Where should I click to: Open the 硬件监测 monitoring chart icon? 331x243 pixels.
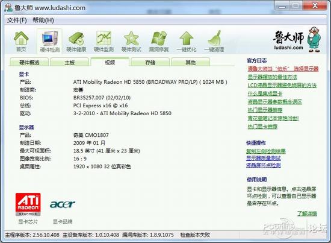(104, 42)
